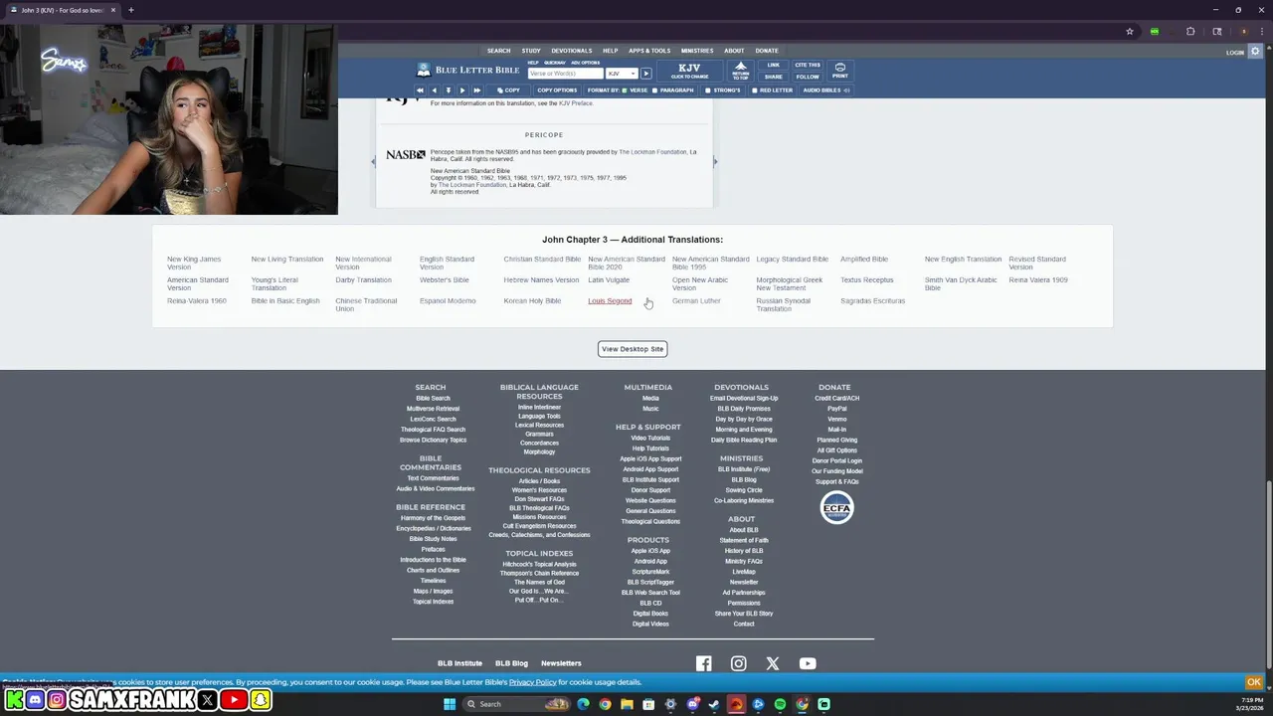Jump to last chapter with double-right arrow

pos(476,90)
